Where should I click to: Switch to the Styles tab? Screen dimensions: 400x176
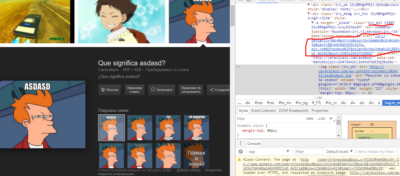click(x=243, y=111)
